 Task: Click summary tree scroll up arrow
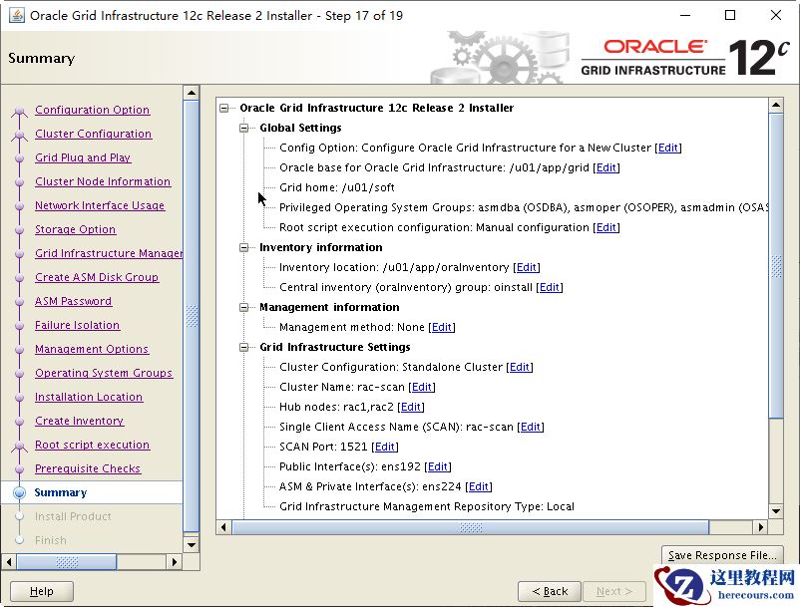click(776, 106)
